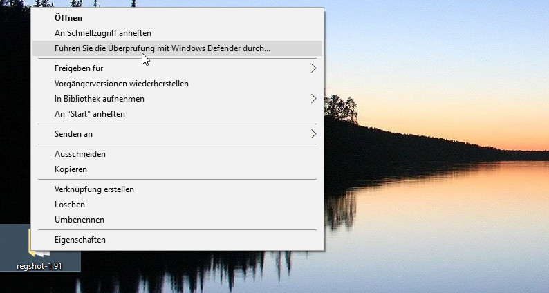Click Verknüpfung erstellen
The width and height of the screenshot is (549, 293).
point(178,189)
